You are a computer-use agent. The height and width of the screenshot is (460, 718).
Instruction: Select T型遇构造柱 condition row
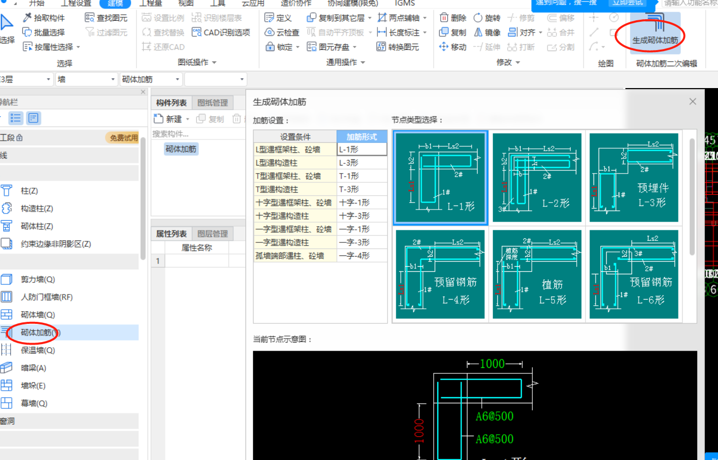pos(295,189)
